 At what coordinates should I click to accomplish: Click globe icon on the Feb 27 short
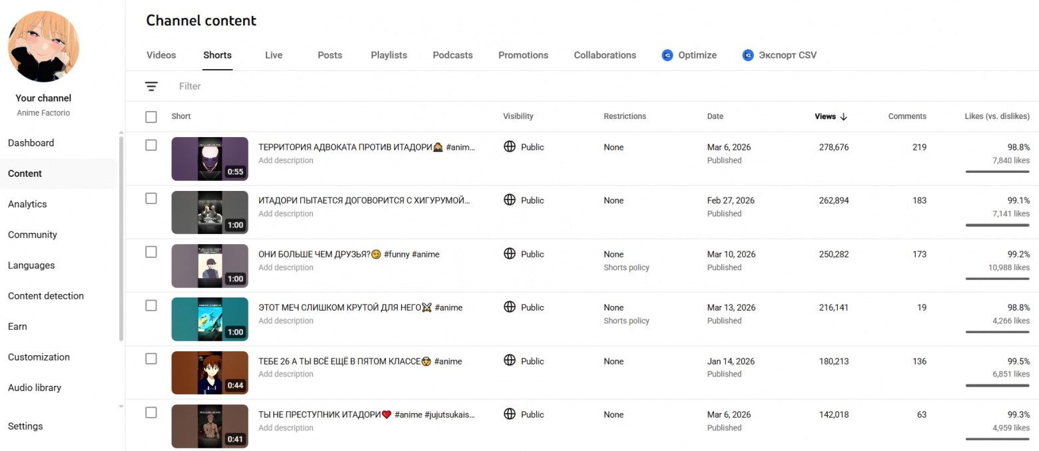[x=510, y=200]
